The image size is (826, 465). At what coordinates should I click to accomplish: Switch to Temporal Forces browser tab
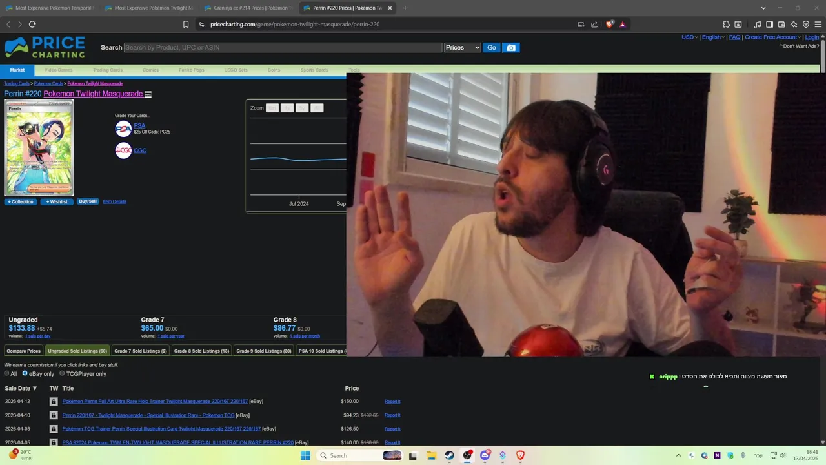coord(50,8)
